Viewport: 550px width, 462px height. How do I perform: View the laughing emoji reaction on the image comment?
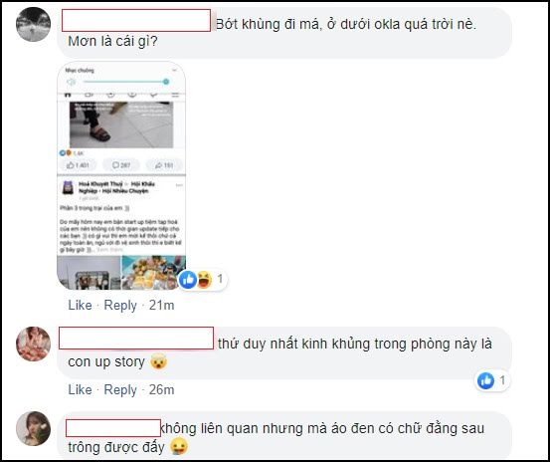pos(204,280)
